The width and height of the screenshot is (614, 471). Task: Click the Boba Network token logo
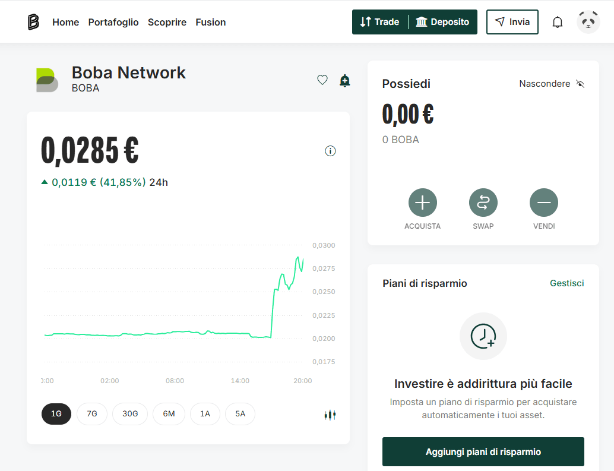click(47, 80)
